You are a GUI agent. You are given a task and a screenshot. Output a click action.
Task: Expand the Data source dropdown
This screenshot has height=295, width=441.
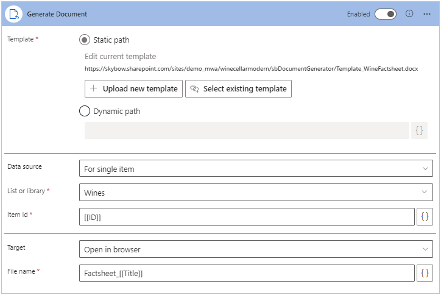click(256, 168)
